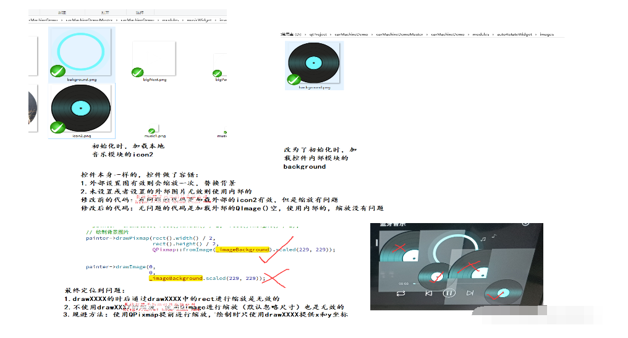Expand arrow after qtProject in right breadcrumb

tap(331, 35)
